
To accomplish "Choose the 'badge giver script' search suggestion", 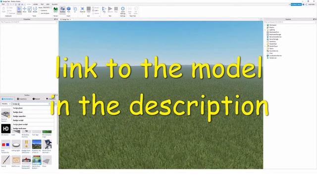I will [33, 125].
